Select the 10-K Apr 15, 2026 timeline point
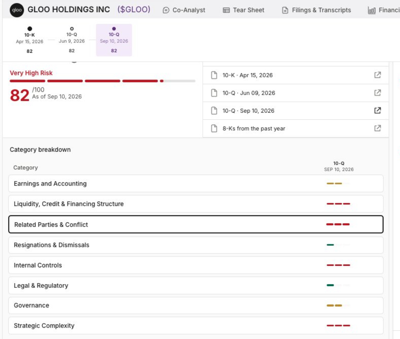400x339 pixels. (x=29, y=40)
